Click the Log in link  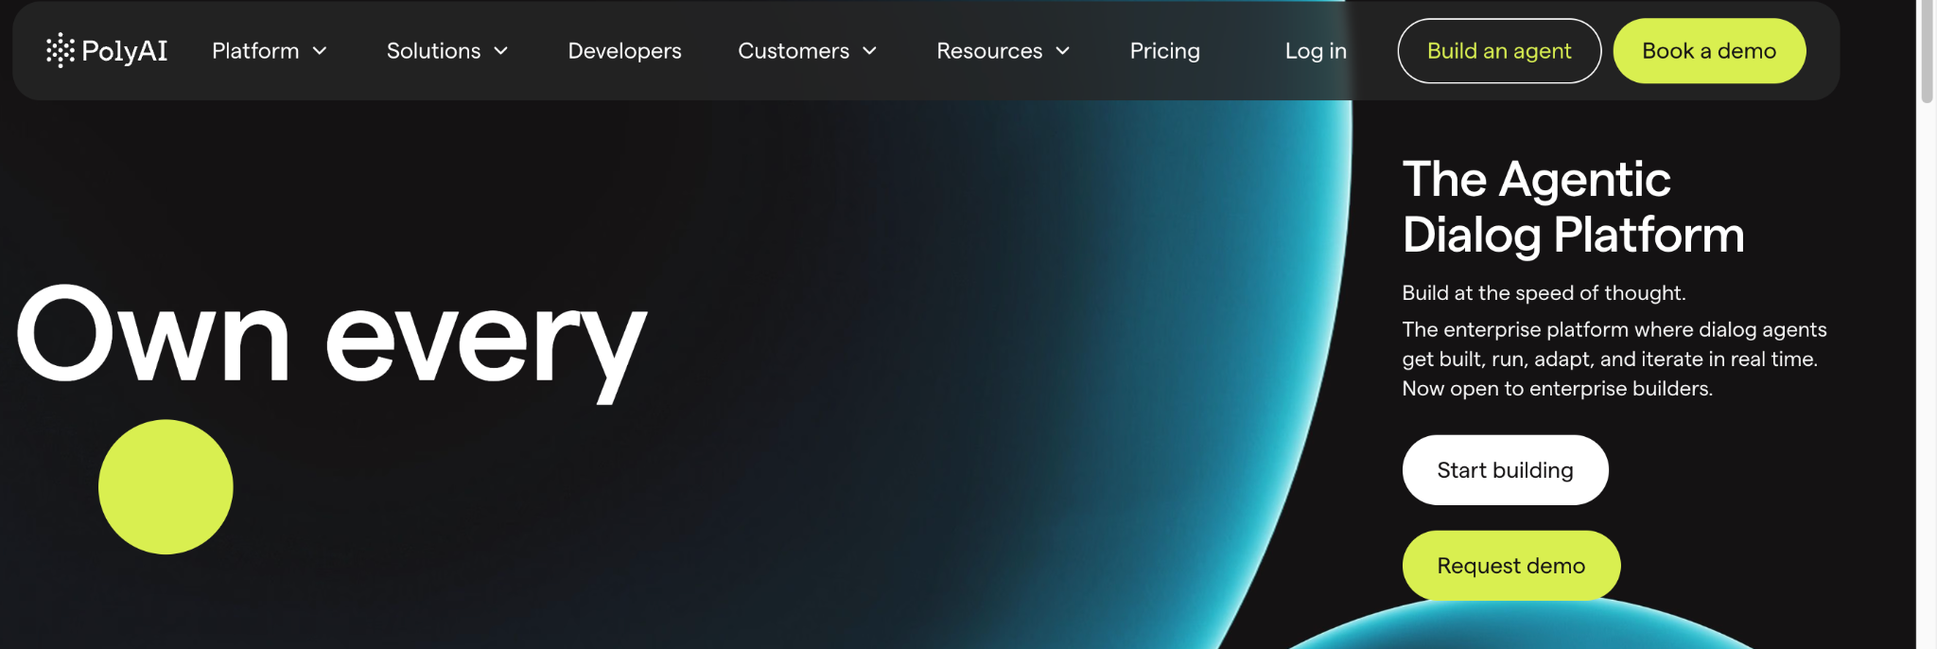(x=1316, y=51)
